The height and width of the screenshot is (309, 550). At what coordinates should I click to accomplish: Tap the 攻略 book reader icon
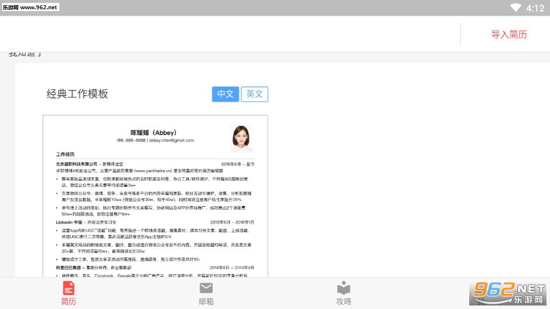tap(344, 288)
